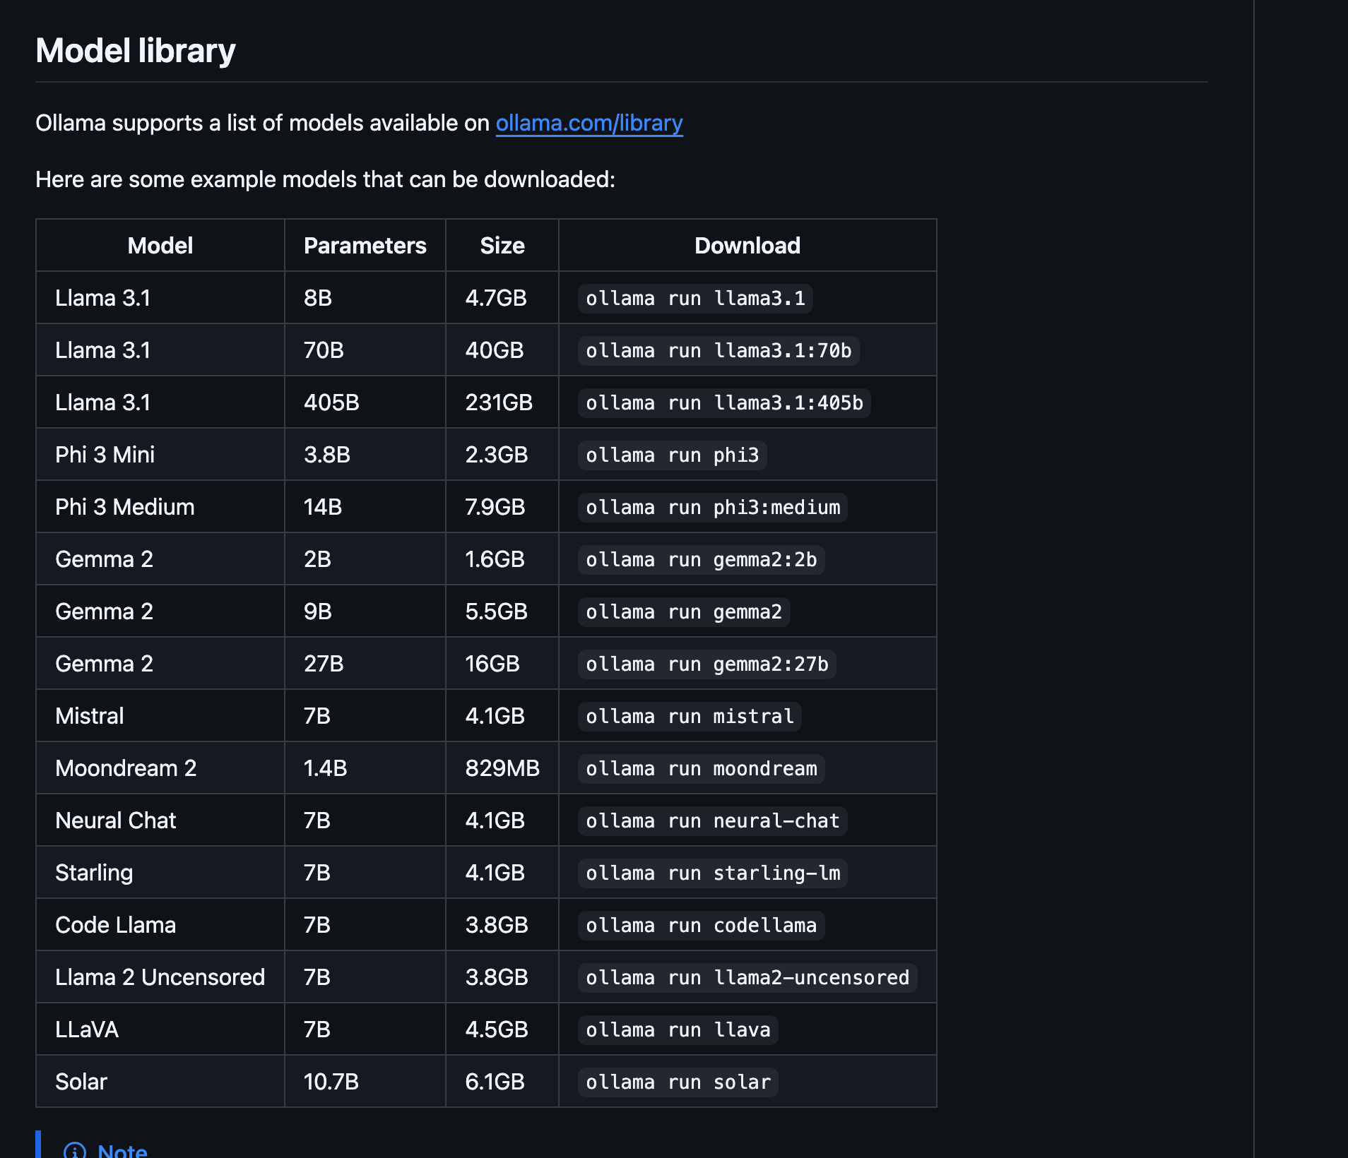Select the 'ollama run codellama' command

coord(701,925)
